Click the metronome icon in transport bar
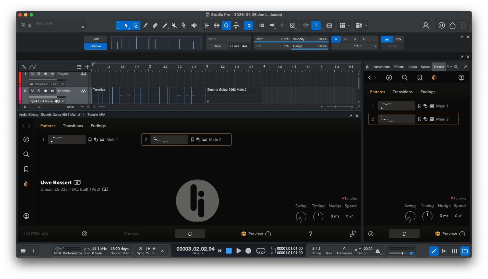The image size is (488, 279). click(378, 251)
